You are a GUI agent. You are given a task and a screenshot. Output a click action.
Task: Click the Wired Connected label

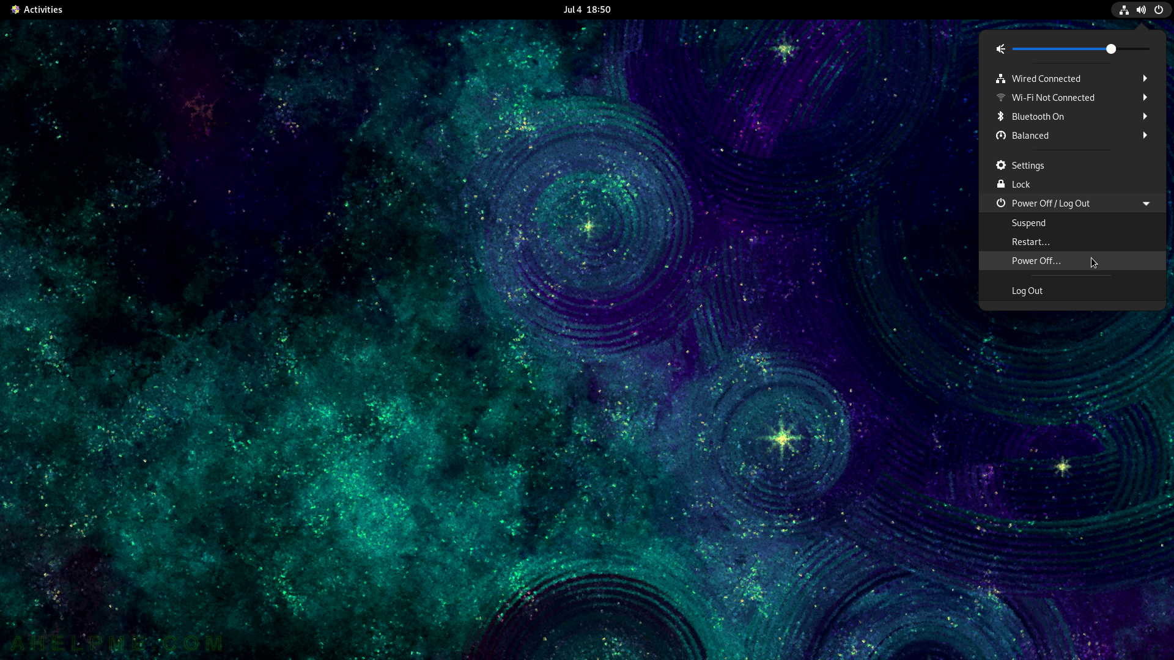tap(1046, 79)
